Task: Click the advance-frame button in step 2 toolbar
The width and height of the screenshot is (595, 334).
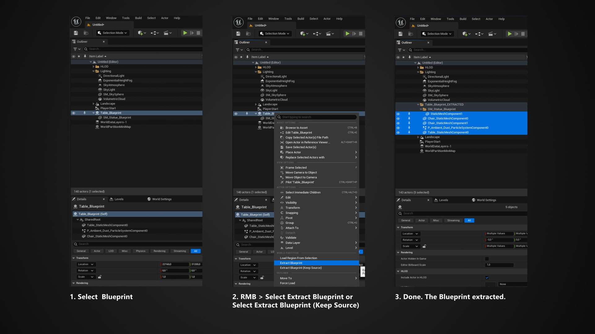Action: pos(354,34)
